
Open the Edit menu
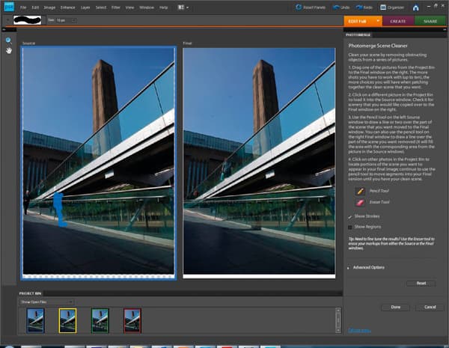click(35, 7)
